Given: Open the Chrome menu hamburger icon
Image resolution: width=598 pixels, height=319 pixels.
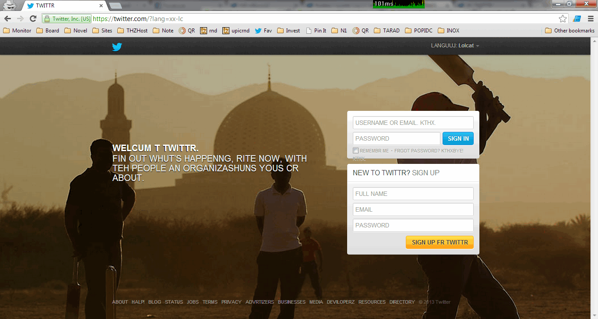Looking at the screenshot, I should pos(590,18).
